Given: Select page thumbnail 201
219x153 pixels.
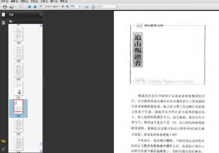Looking at the screenshot, I should [19, 89].
